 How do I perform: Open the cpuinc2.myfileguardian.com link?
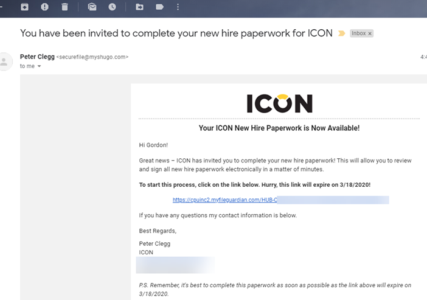[x=225, y=200]
